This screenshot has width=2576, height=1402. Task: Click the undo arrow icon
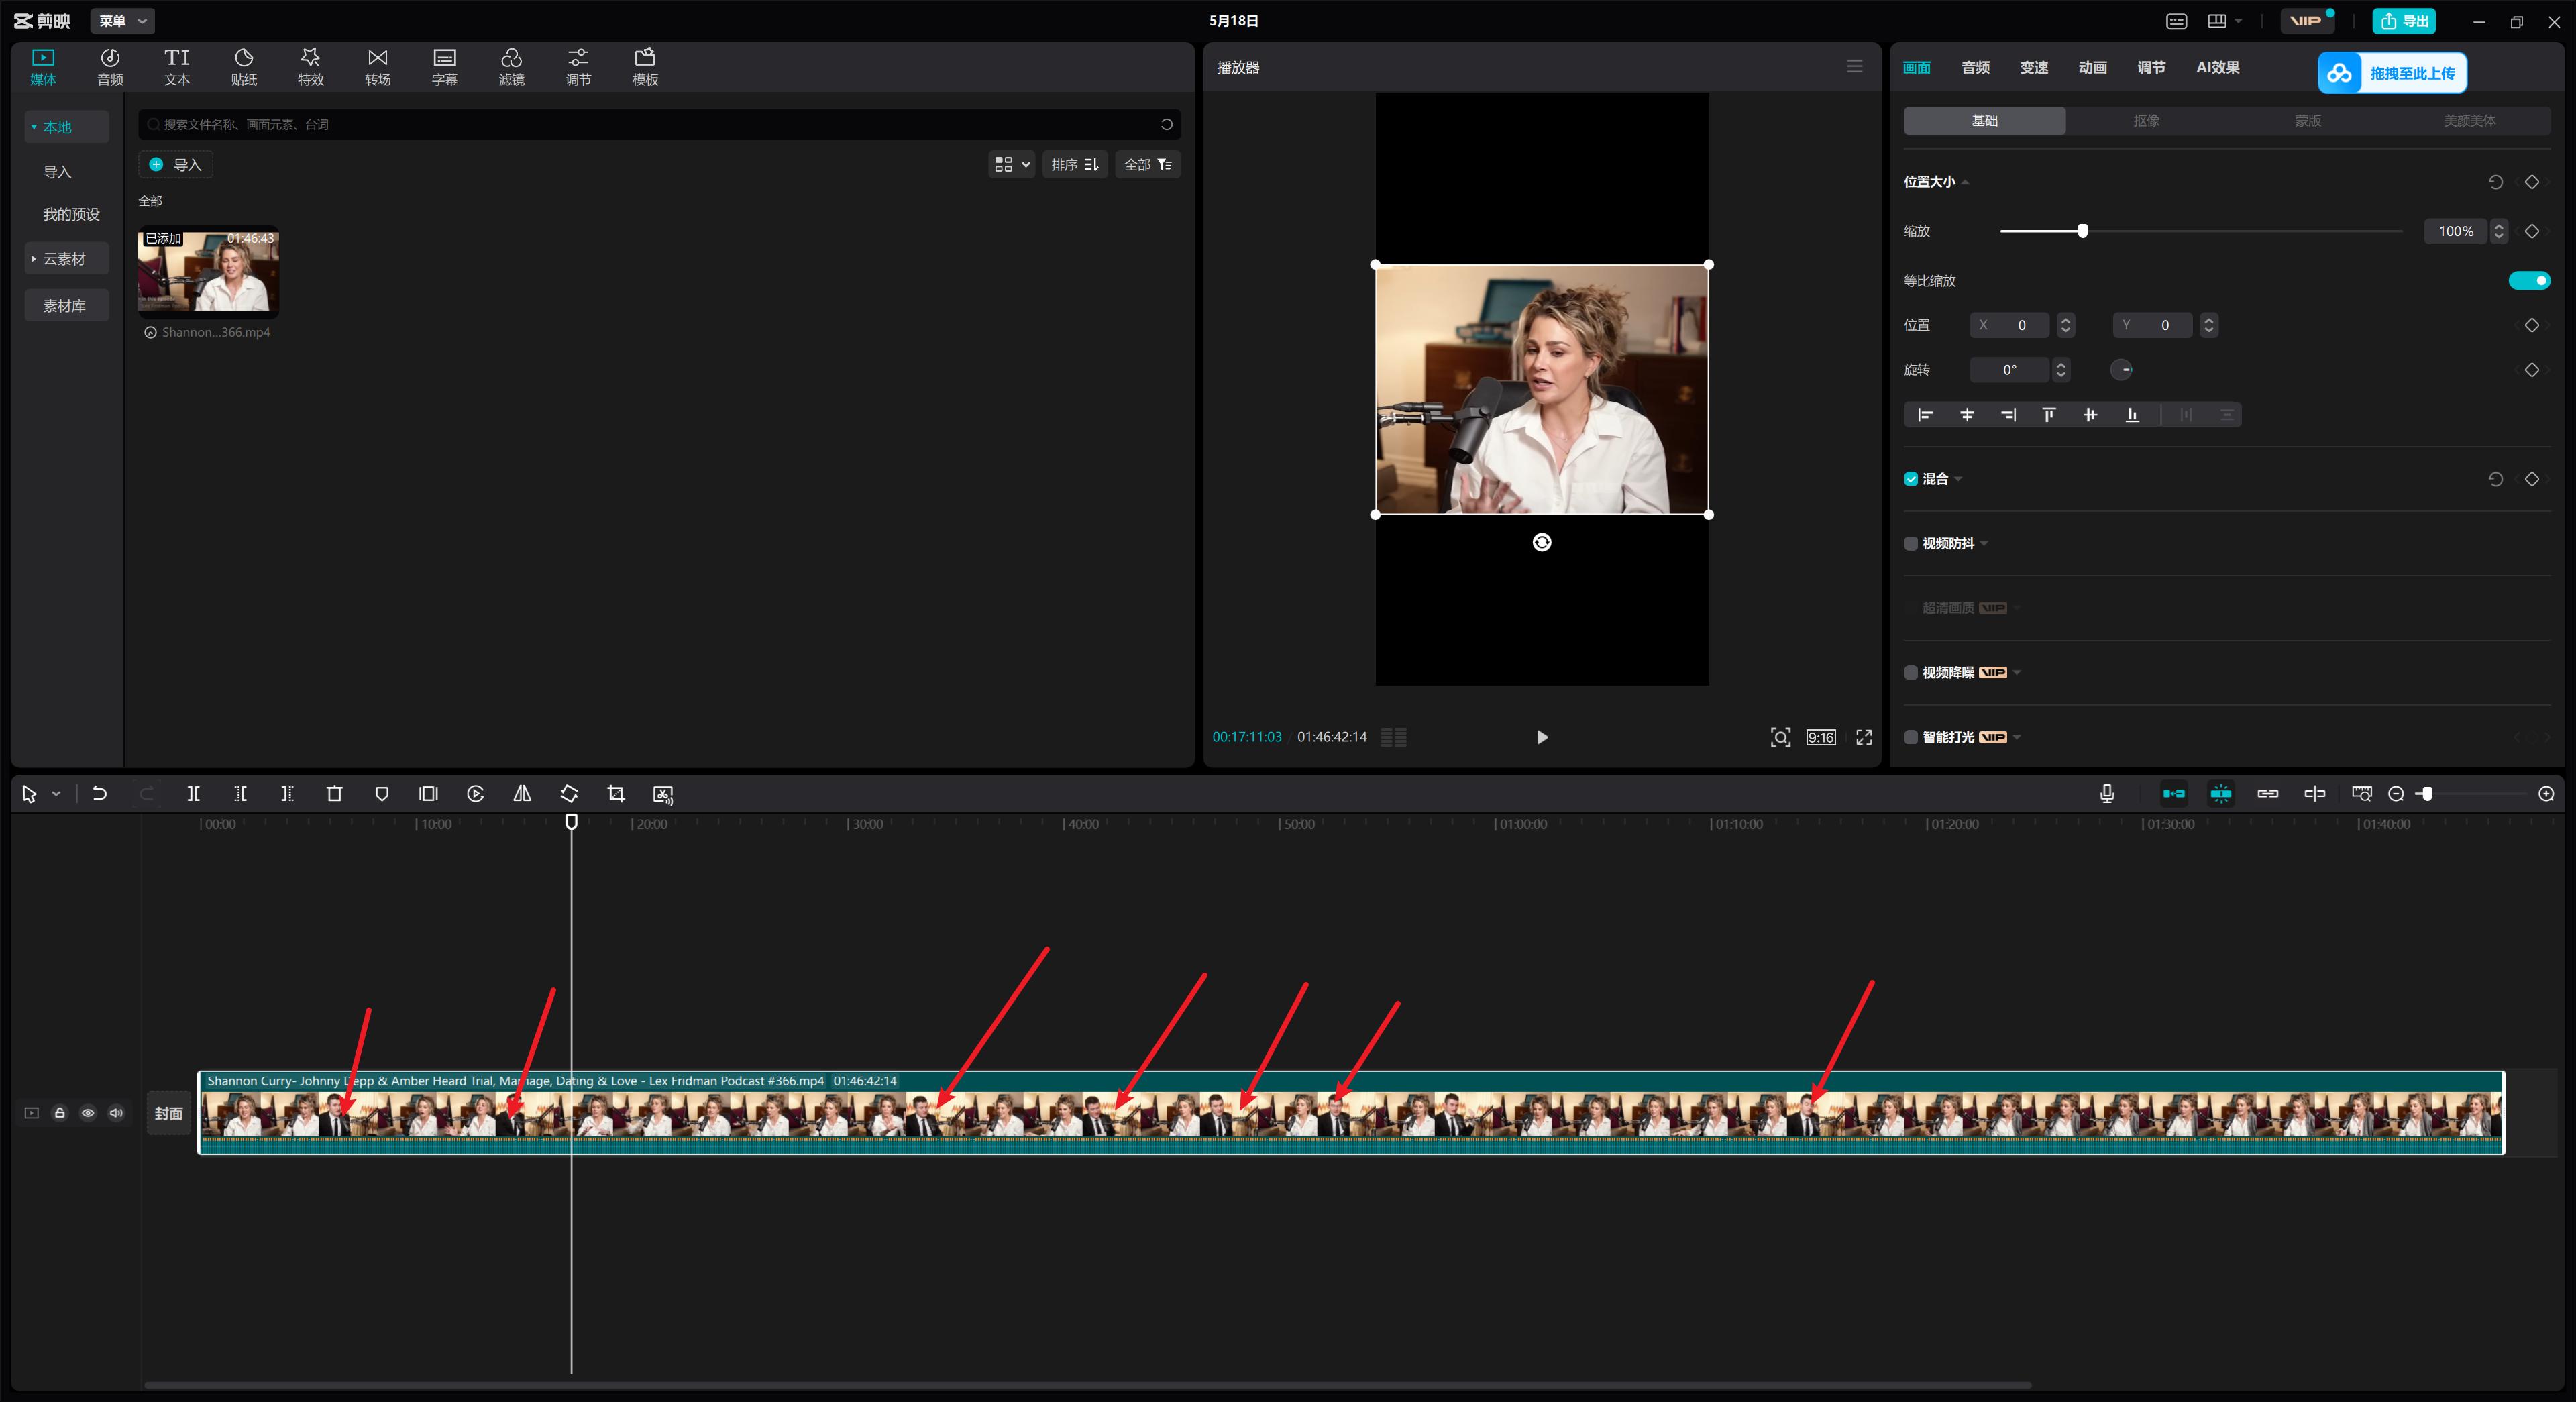tap(99, 793)
